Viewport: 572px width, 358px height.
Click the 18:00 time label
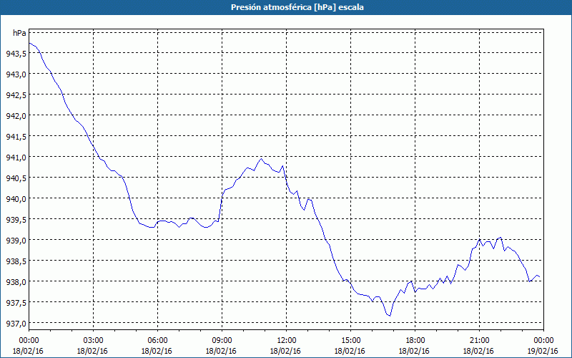click(x=415, y=341)
